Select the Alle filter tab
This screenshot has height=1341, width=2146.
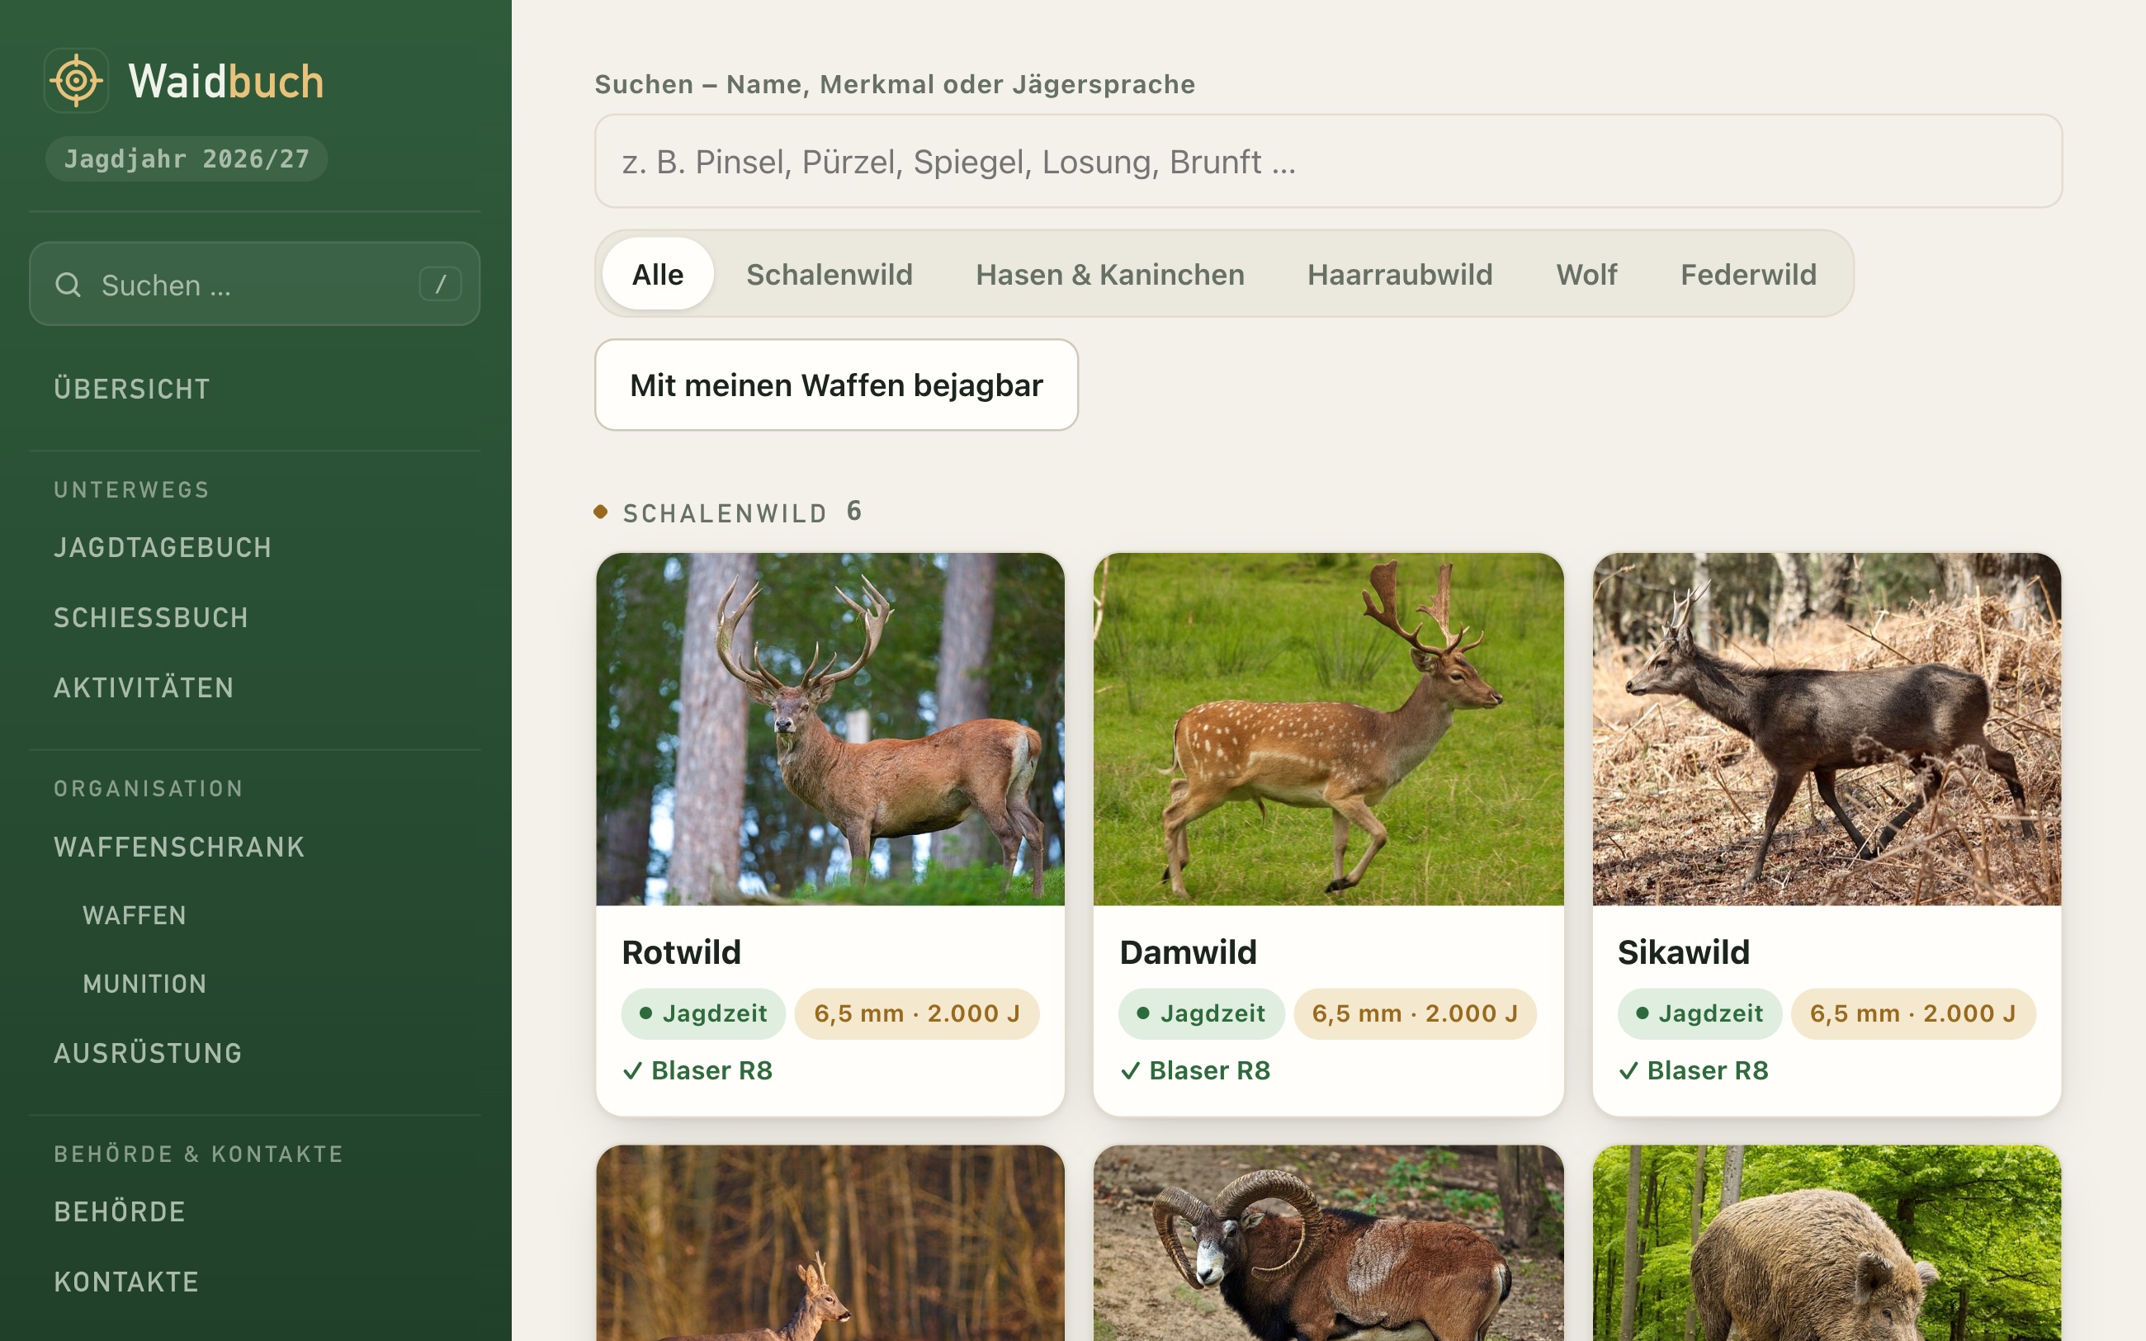point(657,274)
